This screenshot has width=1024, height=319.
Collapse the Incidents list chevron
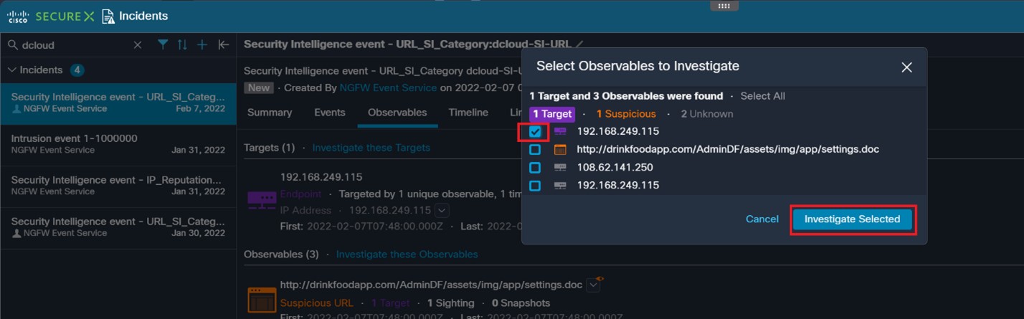tap(12, 70)
